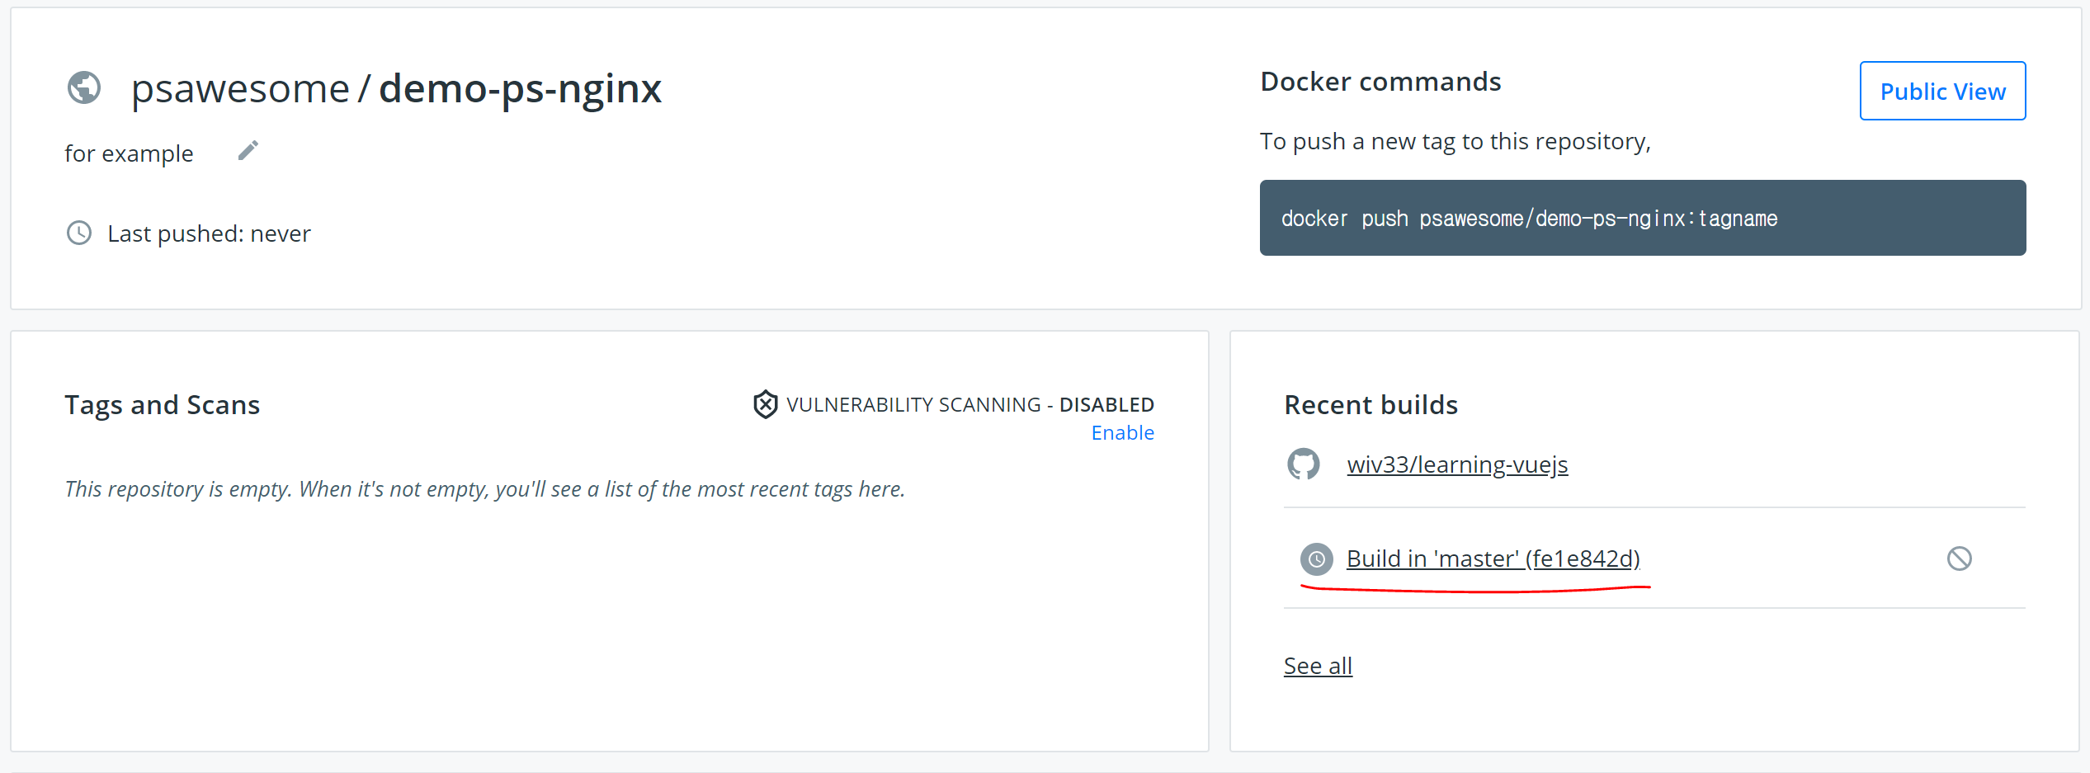Click the vulnerability scanning shield icon
The height and width of the screenshot is (773, 2090).
point(766,404)
